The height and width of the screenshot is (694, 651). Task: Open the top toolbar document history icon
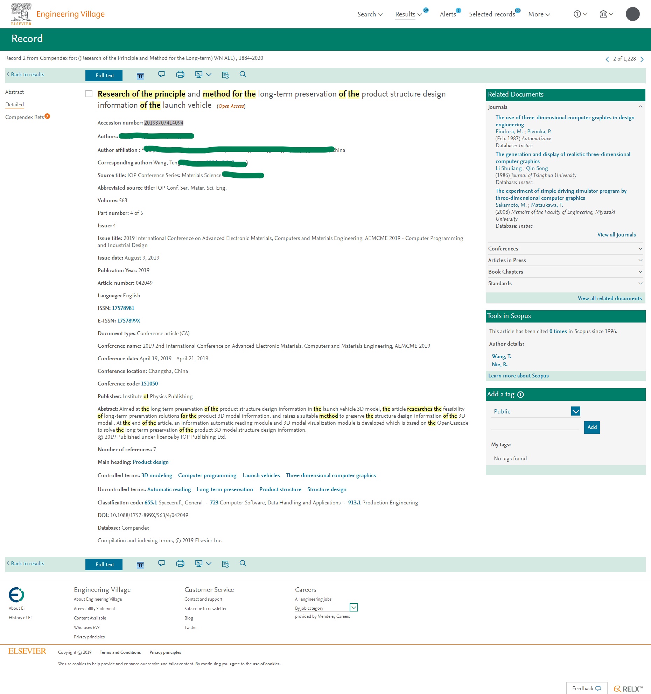[225, 75]
